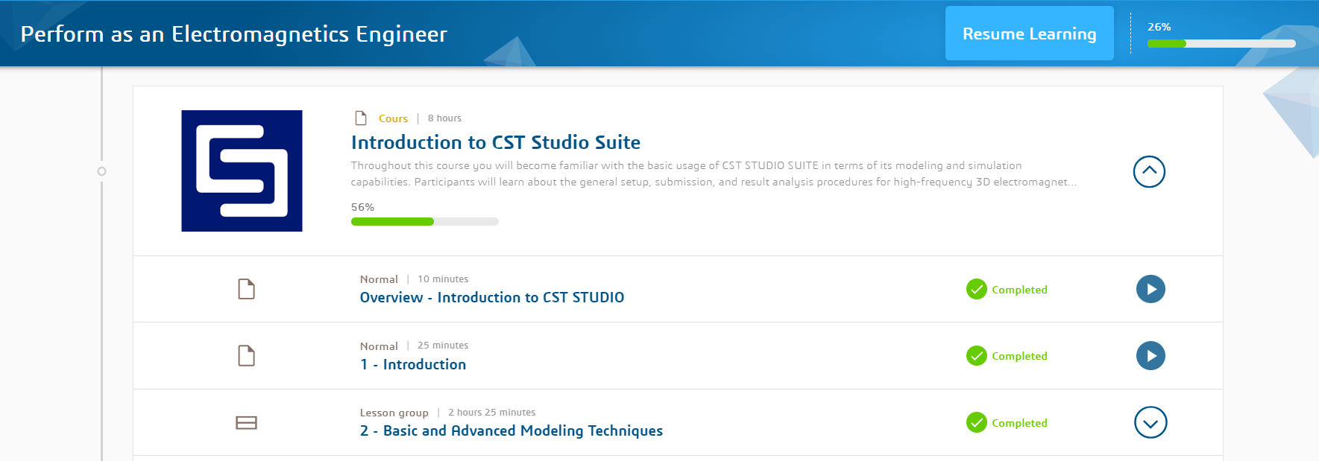Click the 26% overall progress bar
The height and width of the screenshot is (461, 1319).
pos(1221,43)
